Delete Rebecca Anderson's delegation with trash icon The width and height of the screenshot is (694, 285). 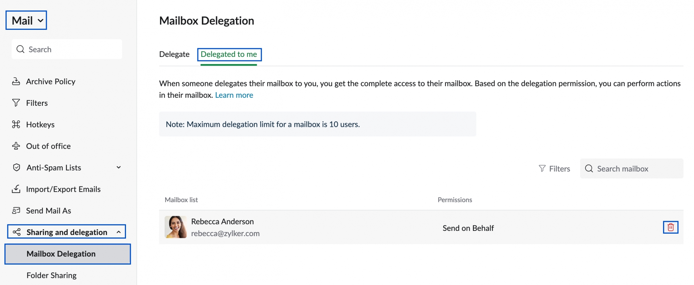coord(670,227)
